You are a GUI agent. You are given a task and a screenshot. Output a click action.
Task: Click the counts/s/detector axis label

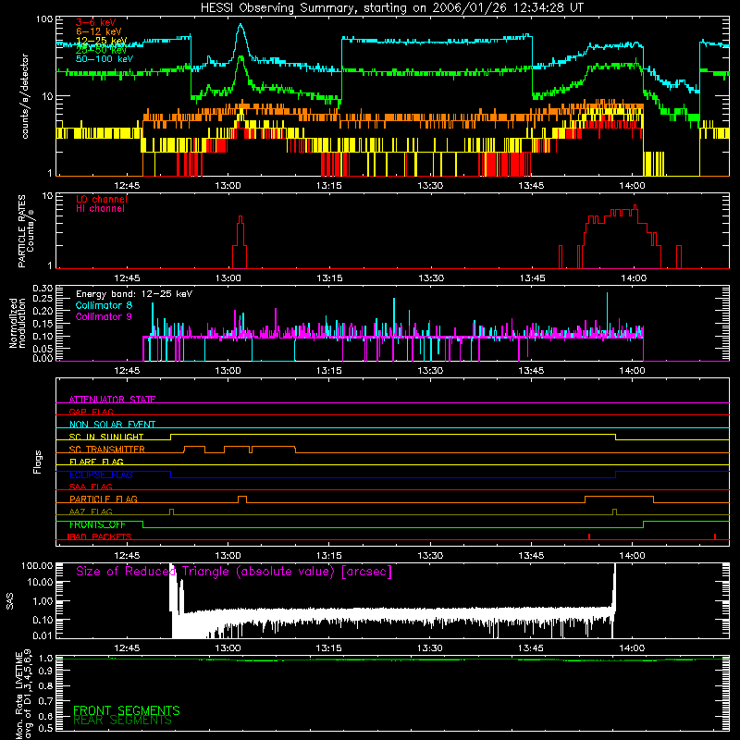click(25, 96)
